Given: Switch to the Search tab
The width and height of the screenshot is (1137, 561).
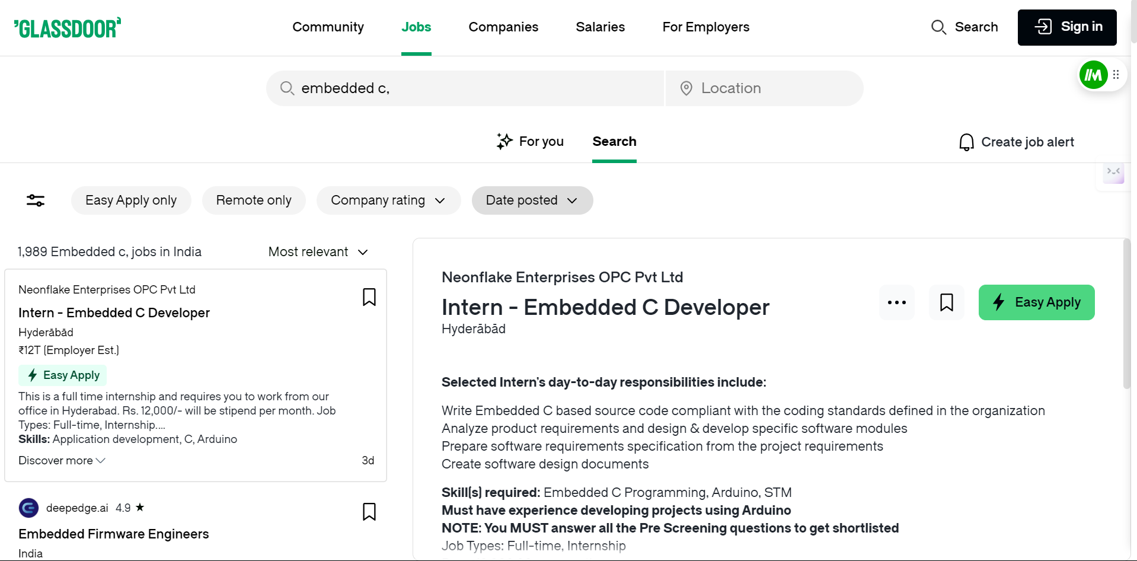Looking at the screenshot, I should click(614, 142).
